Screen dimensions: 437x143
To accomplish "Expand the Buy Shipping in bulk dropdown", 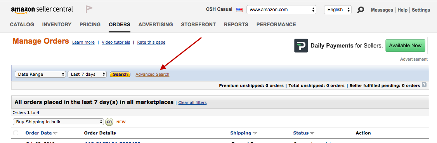I will (x=59, y=122).
